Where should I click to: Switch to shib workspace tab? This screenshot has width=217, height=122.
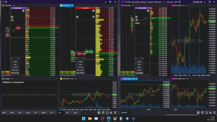[x=12, y=113]
